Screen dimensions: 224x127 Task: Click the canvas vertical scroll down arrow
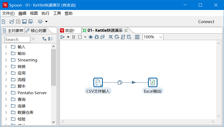click(x=218, y=116)
